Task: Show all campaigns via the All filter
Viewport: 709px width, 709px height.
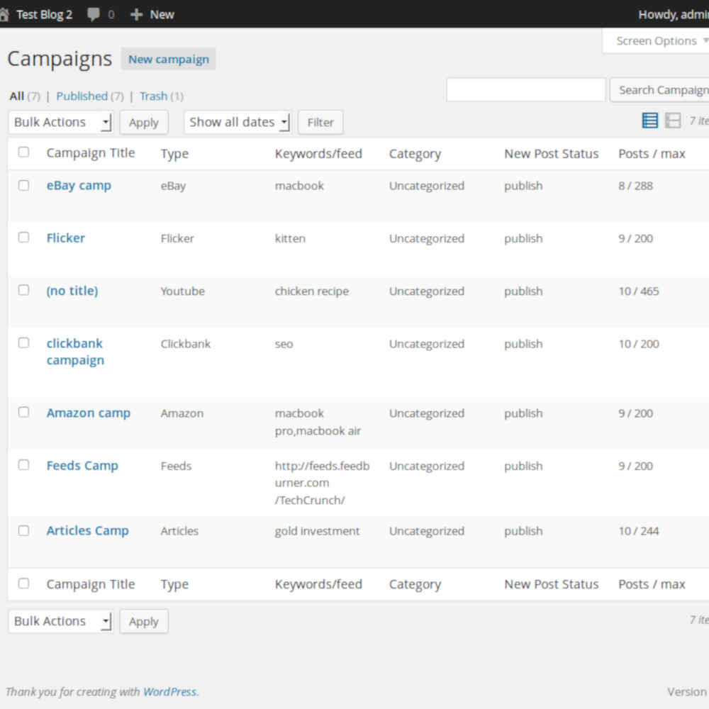Action: (15, 96)
